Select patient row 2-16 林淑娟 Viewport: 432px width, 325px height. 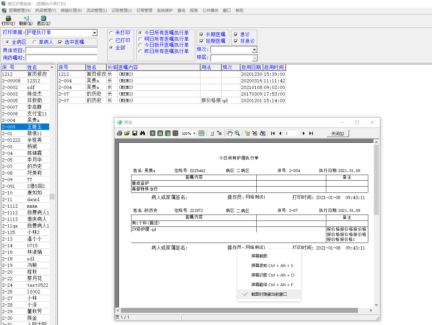(x=25, y=252)
